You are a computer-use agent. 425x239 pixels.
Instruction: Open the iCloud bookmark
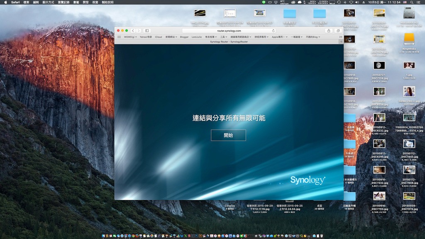(x=159, y=37)
